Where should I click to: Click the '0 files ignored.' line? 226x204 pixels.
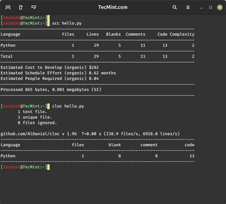37,123
